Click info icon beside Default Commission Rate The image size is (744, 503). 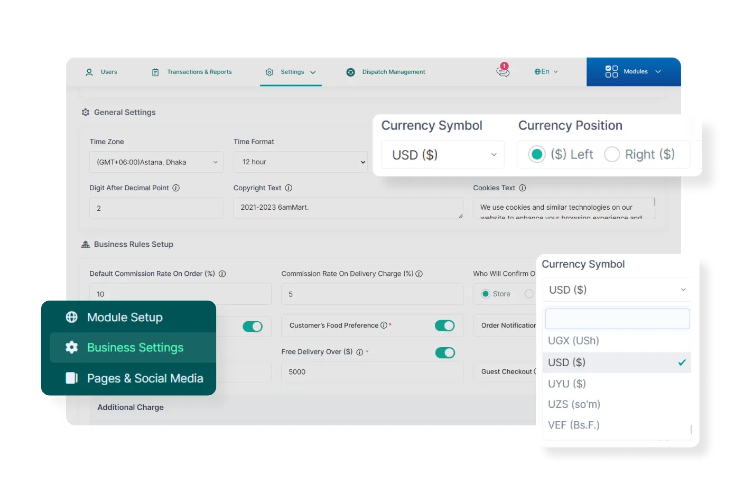point(222,274)
